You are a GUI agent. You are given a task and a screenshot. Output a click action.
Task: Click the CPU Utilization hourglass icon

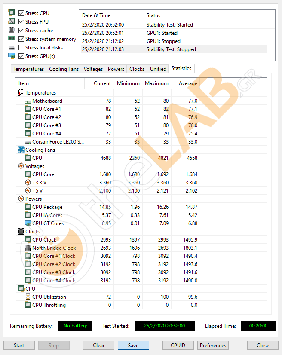pyautogui.click(x=28, y=297)
